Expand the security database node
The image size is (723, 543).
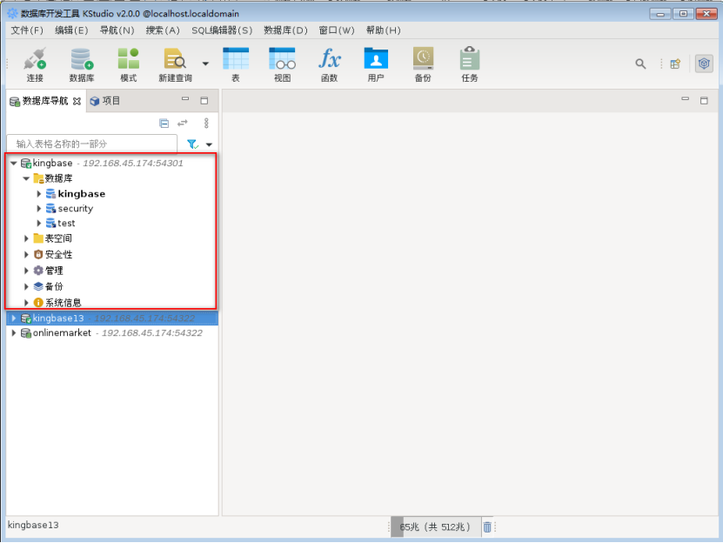click(39, 209)
